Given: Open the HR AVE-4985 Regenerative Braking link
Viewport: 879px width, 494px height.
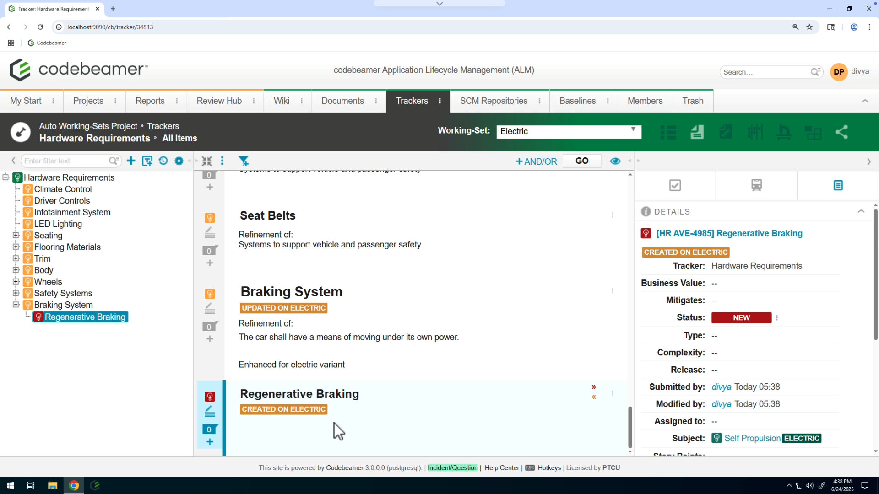Looking at the screenshot, I should coord(729,233).
